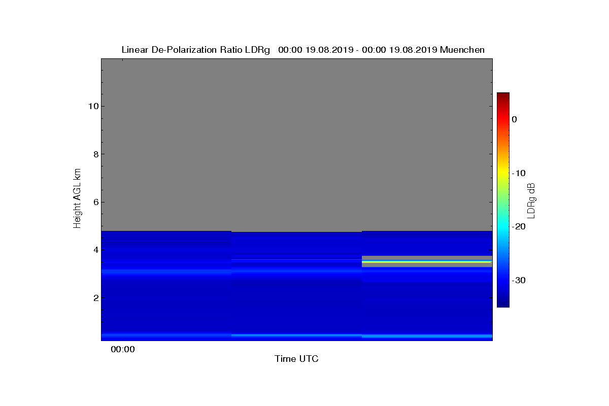Viewport: 609px width, 406px height.
Task: Click the y-axis tick label '6'
Action: coord(95,202)
